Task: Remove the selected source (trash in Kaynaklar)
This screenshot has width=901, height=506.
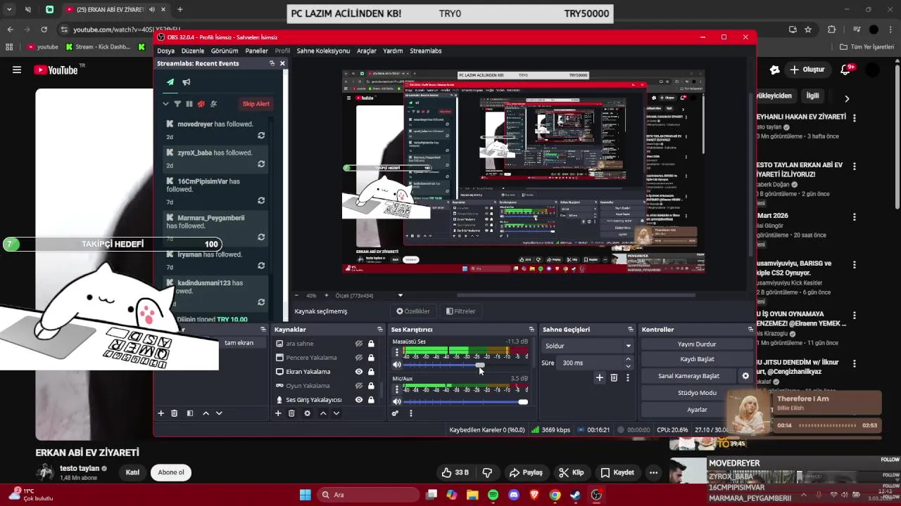Action: pyautogui.click(x=291, y=413)
